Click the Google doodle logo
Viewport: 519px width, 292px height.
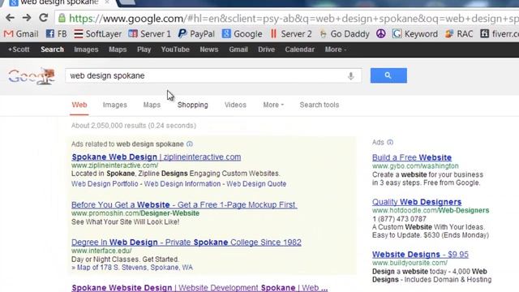(x=32, y=76)
